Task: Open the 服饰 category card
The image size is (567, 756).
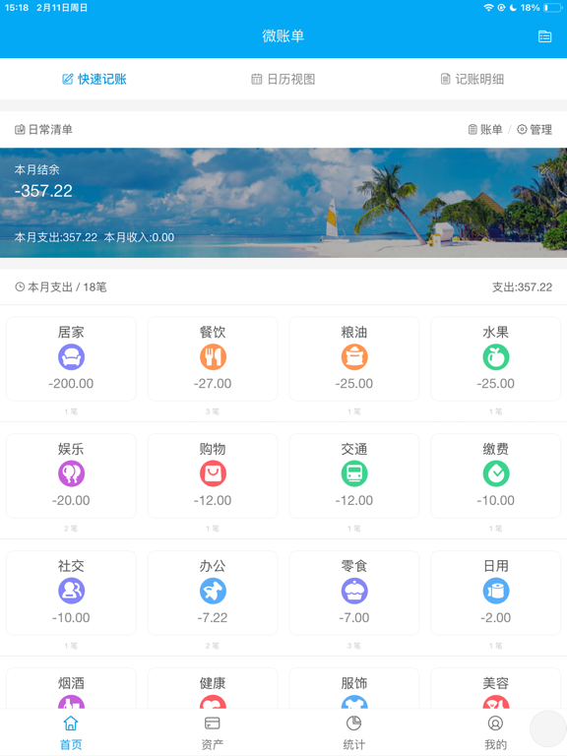Action: click(354, 688)
